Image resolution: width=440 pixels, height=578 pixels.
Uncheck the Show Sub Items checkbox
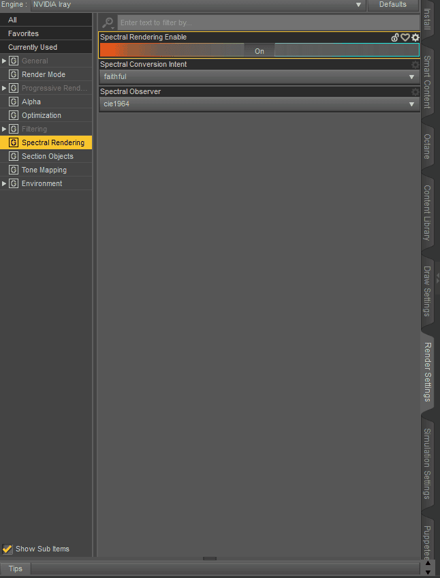(x=7, y=549)
